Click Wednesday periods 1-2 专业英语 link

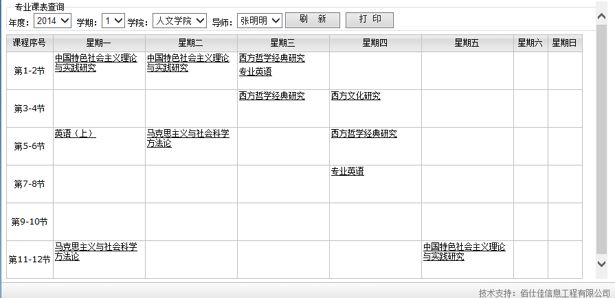point(255,71)
